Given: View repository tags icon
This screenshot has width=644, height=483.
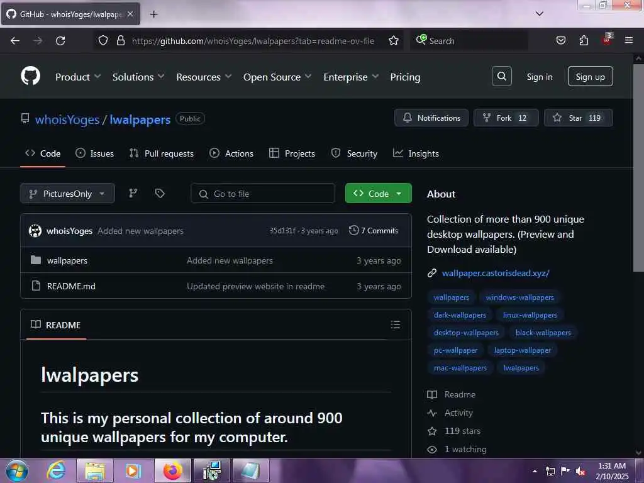Looking at the screenshot, I should pyautogui.click(x=160, y=194).
